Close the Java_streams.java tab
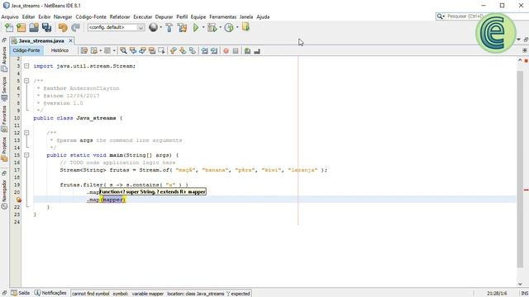 (70, 40)
